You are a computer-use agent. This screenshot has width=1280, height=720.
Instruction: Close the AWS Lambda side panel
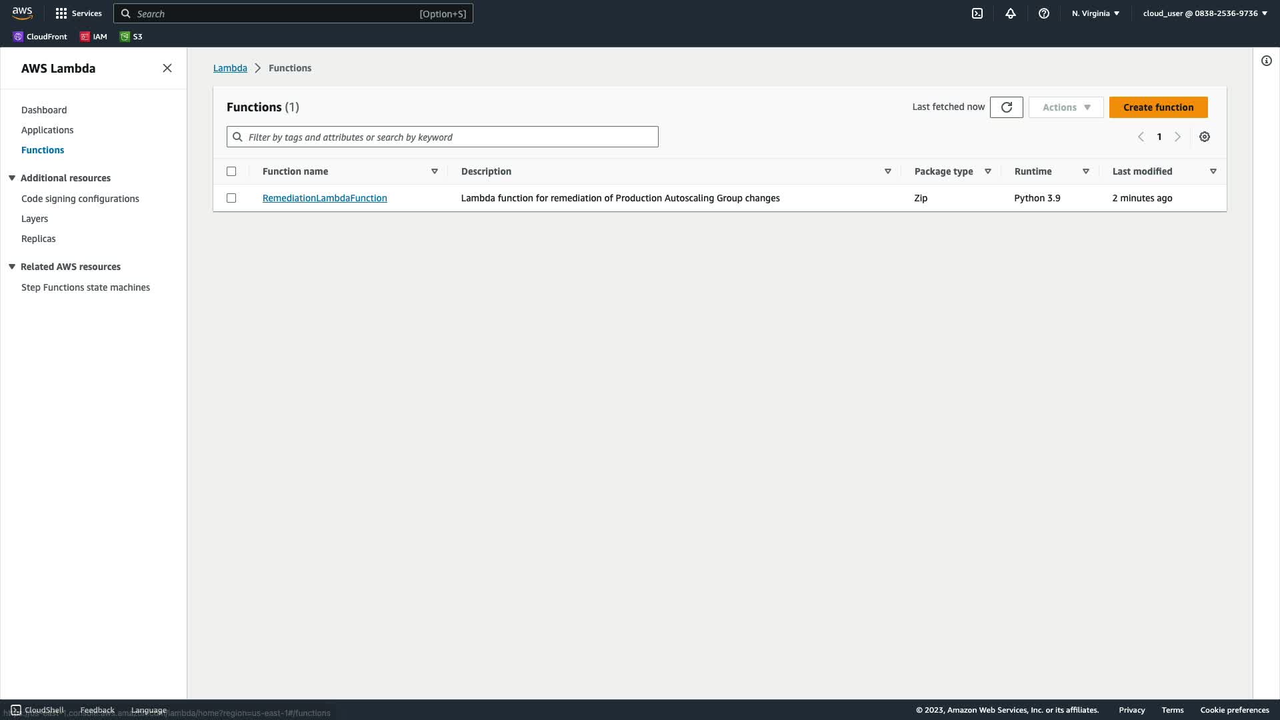coord(167,68)
